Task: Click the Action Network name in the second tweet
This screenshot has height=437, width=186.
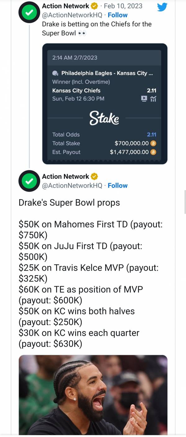Action: coord(66,176)
